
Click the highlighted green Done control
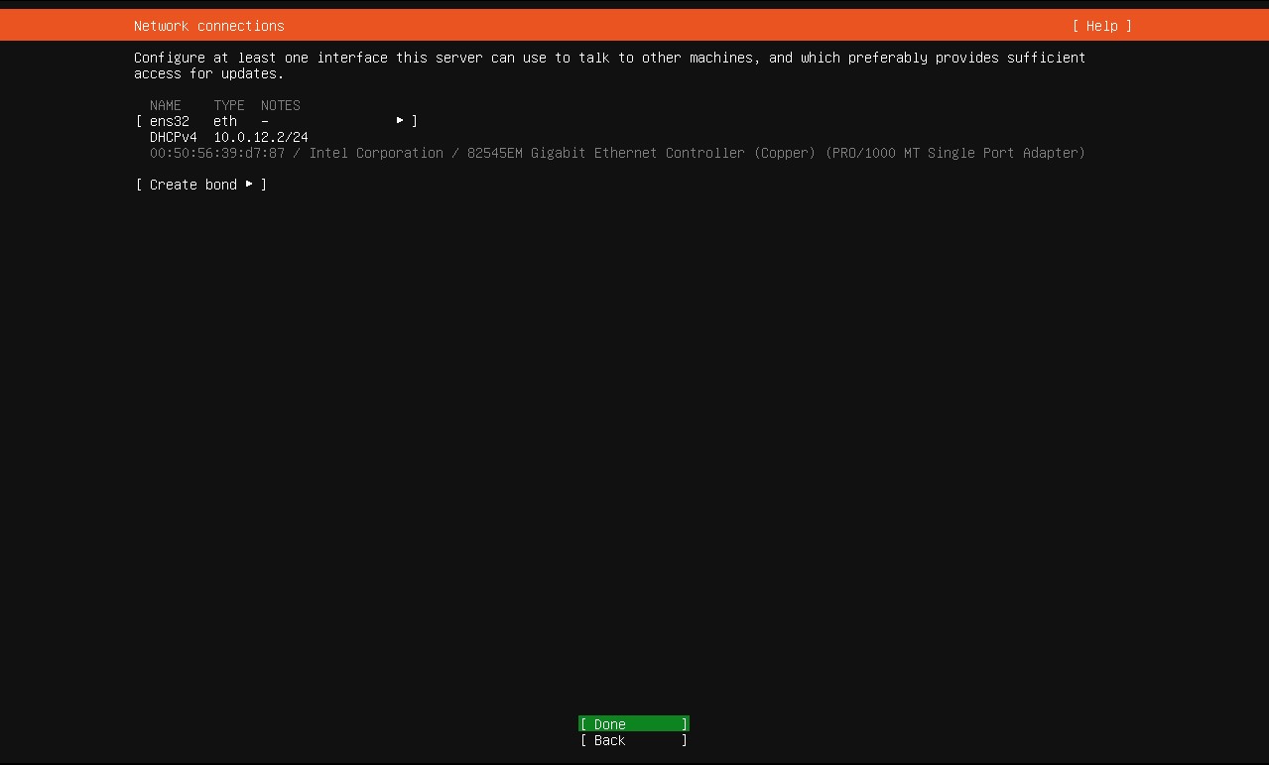pyautogui.click(x=632, y=723)
